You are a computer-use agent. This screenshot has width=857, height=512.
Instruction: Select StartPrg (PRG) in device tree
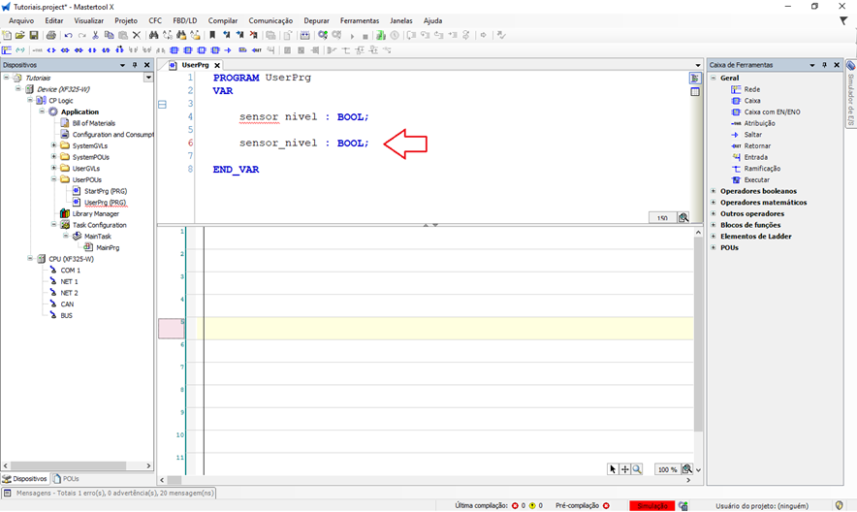pyautogui.click(x=105, y=191)
